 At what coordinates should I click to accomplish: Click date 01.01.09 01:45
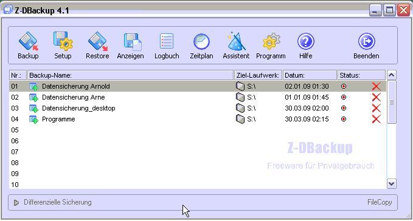point(307,98)
